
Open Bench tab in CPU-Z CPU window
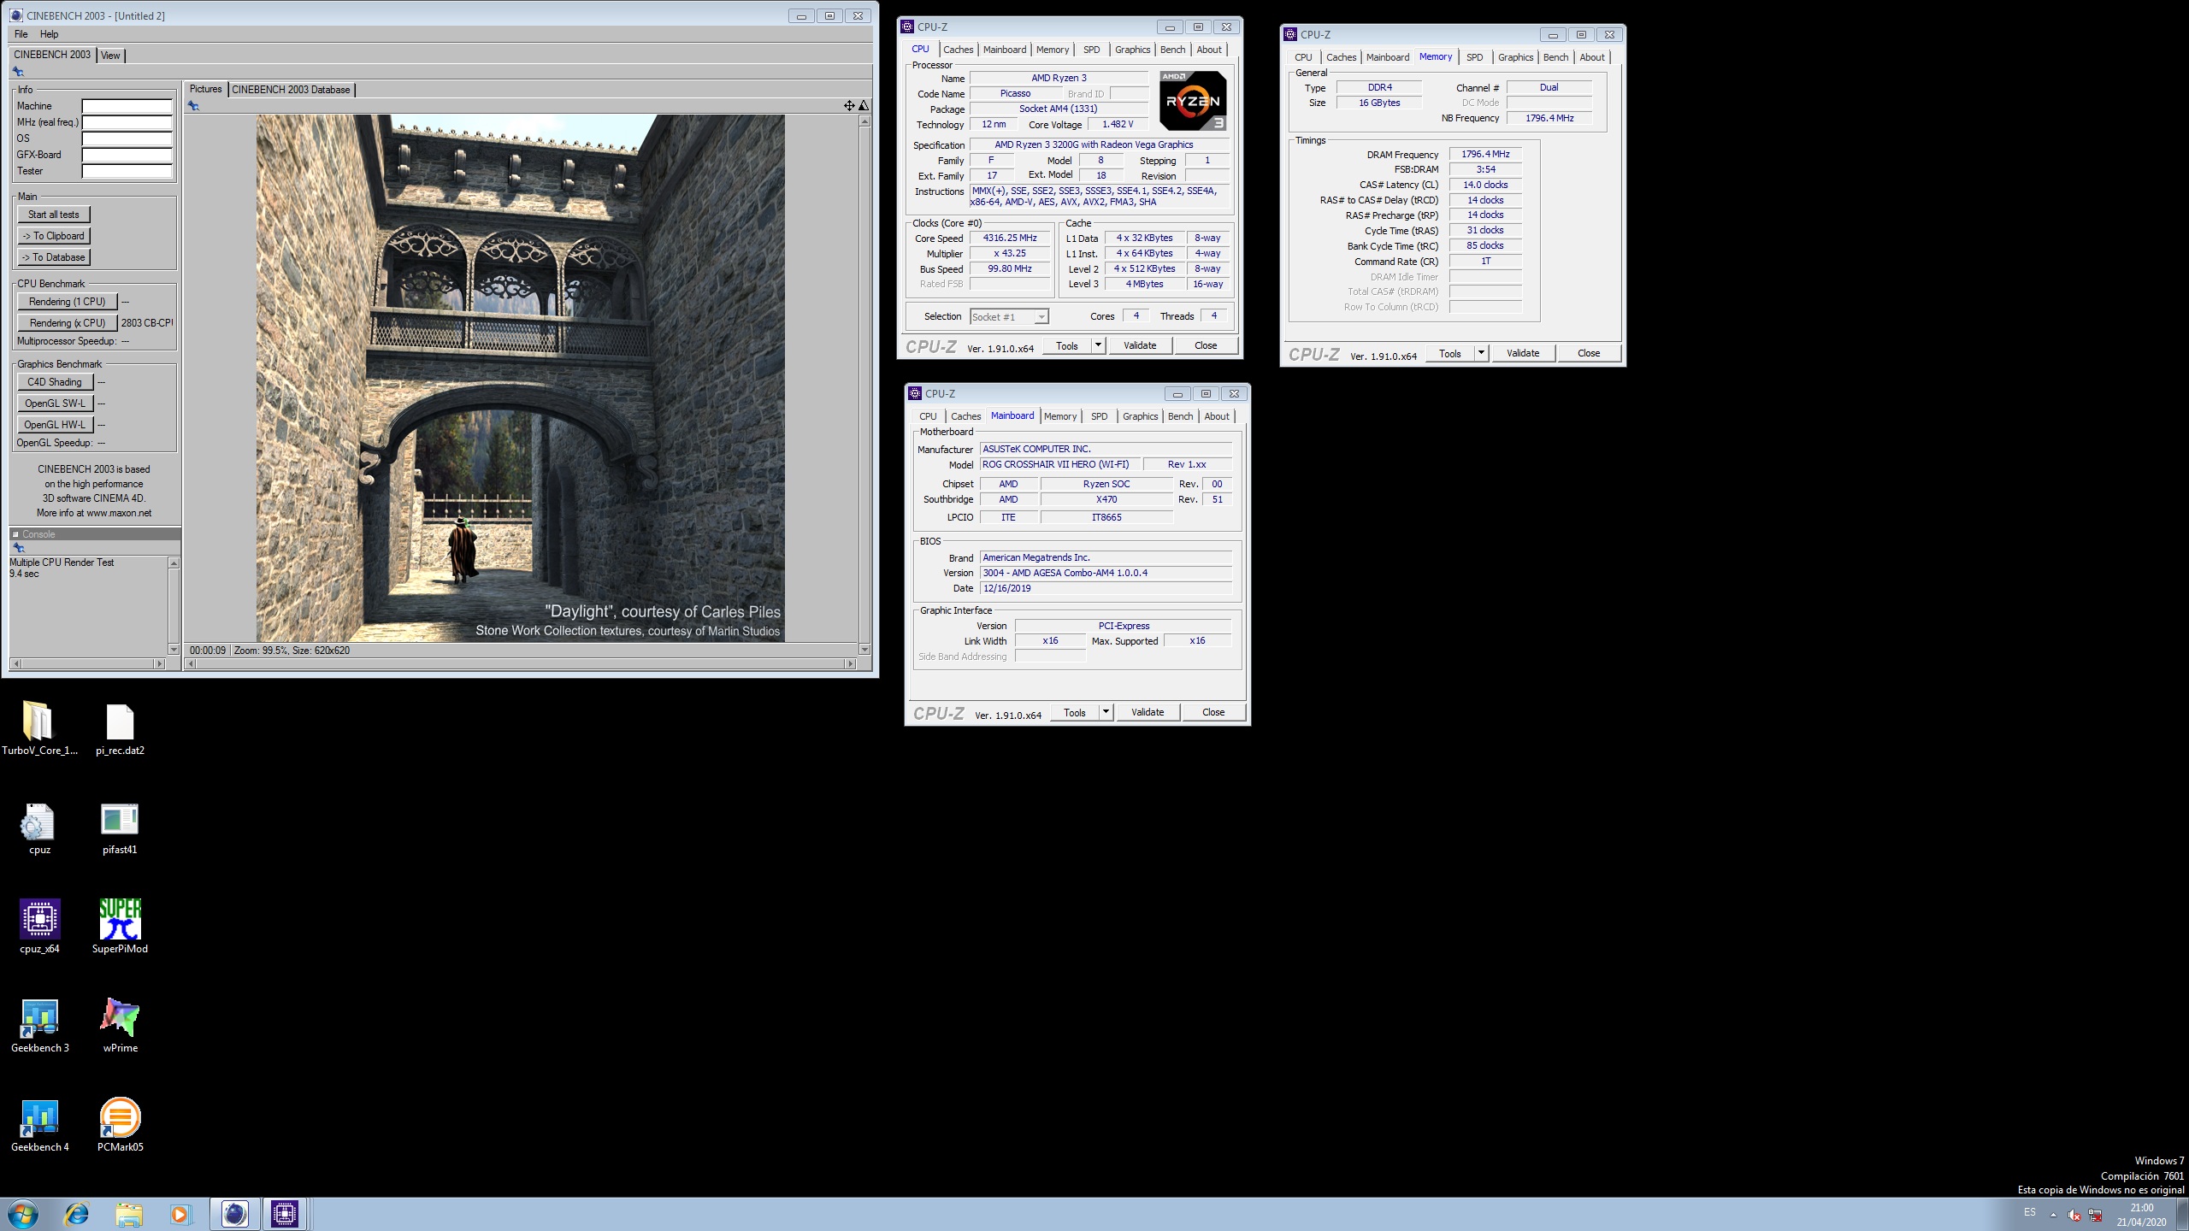[1173, 50]
